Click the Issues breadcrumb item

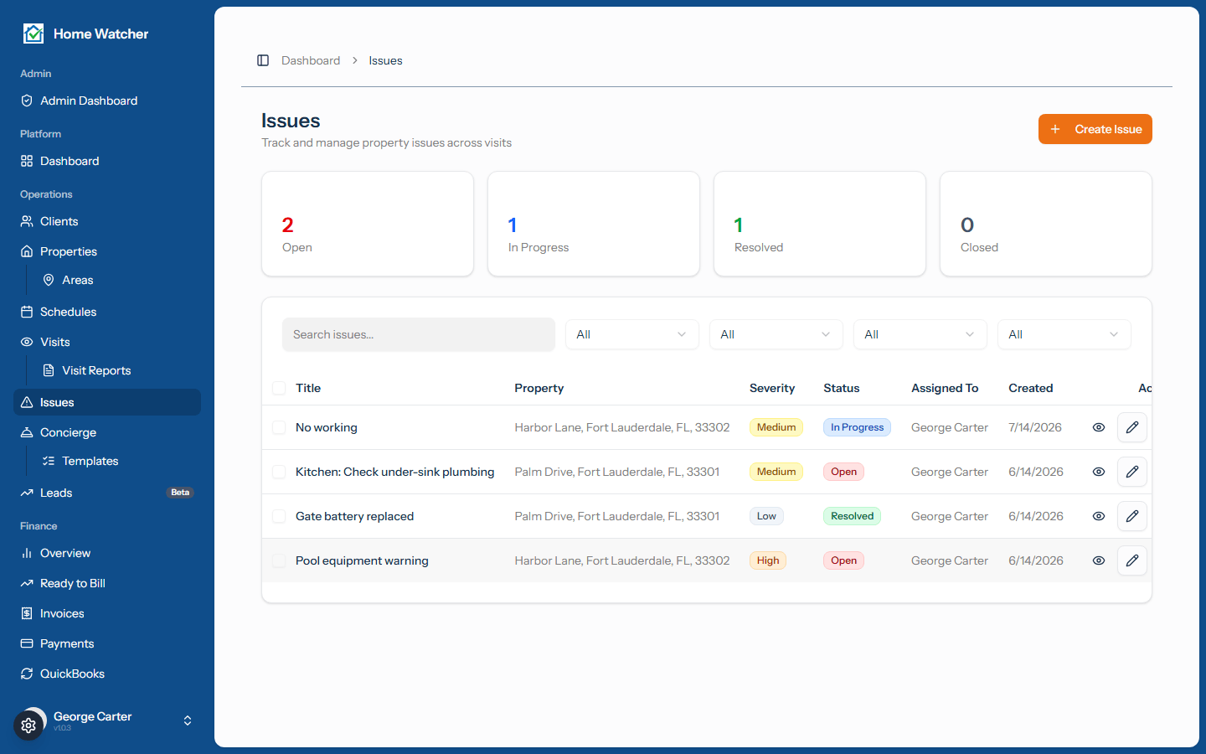[x=385, y=60]
